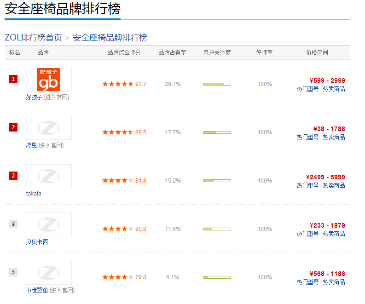The image size is (365, 304).
Task: Click market share value 17.7%
Action: click(x=173, y=132)
